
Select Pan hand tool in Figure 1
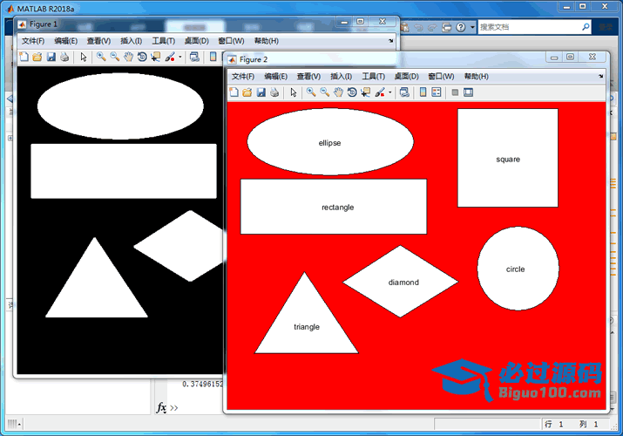(x=128, y=57)
